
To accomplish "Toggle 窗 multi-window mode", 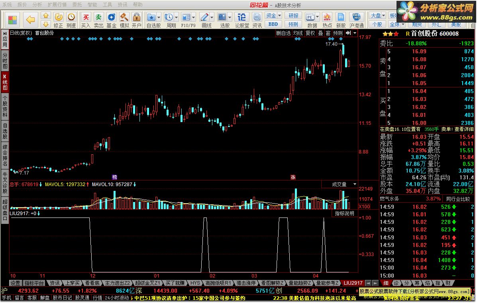I will pos(328,33).
